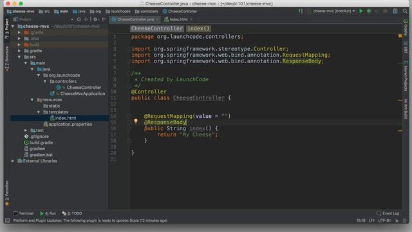Open the 6: TODO tool window
412x232 pixels.
[x=72, y=213]
